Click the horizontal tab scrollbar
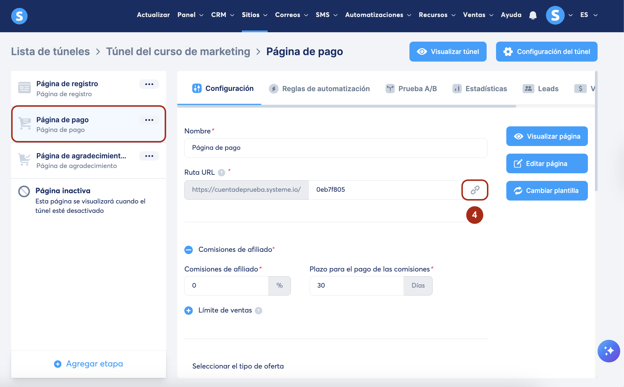 click(346, 106)
